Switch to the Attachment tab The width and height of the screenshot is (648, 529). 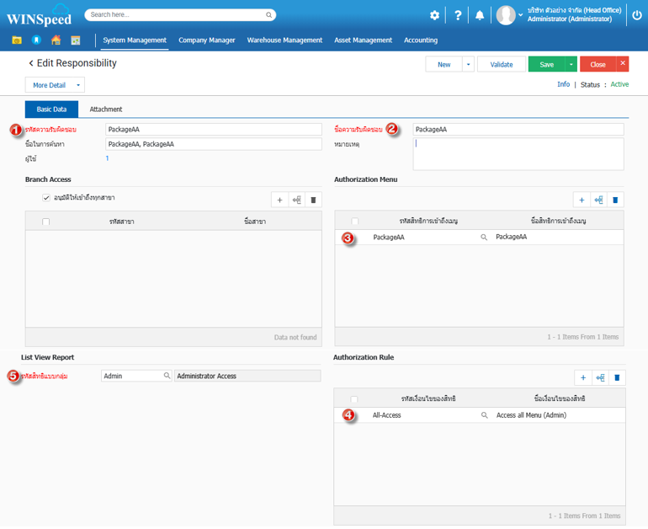(x=106, y=110)
